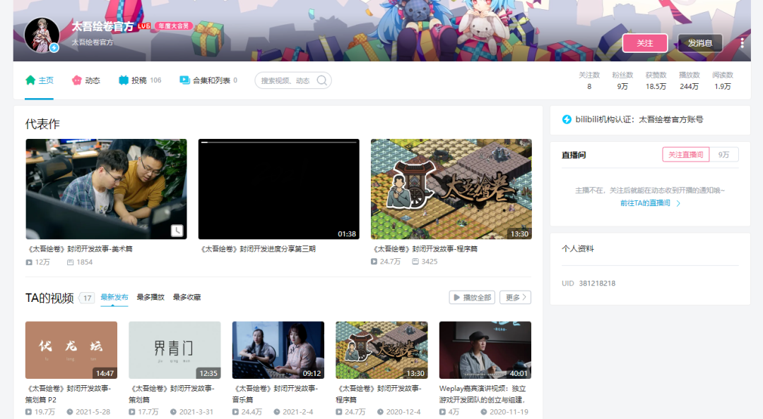Click the bilibili verification lightning badge
The width and height of the screenshot is (763, 419).
pos(567,119)
